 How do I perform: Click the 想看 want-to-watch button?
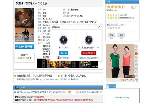[x=111, y=35]
